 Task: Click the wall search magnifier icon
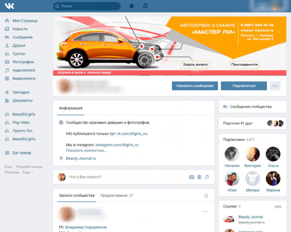pos(207,196)
